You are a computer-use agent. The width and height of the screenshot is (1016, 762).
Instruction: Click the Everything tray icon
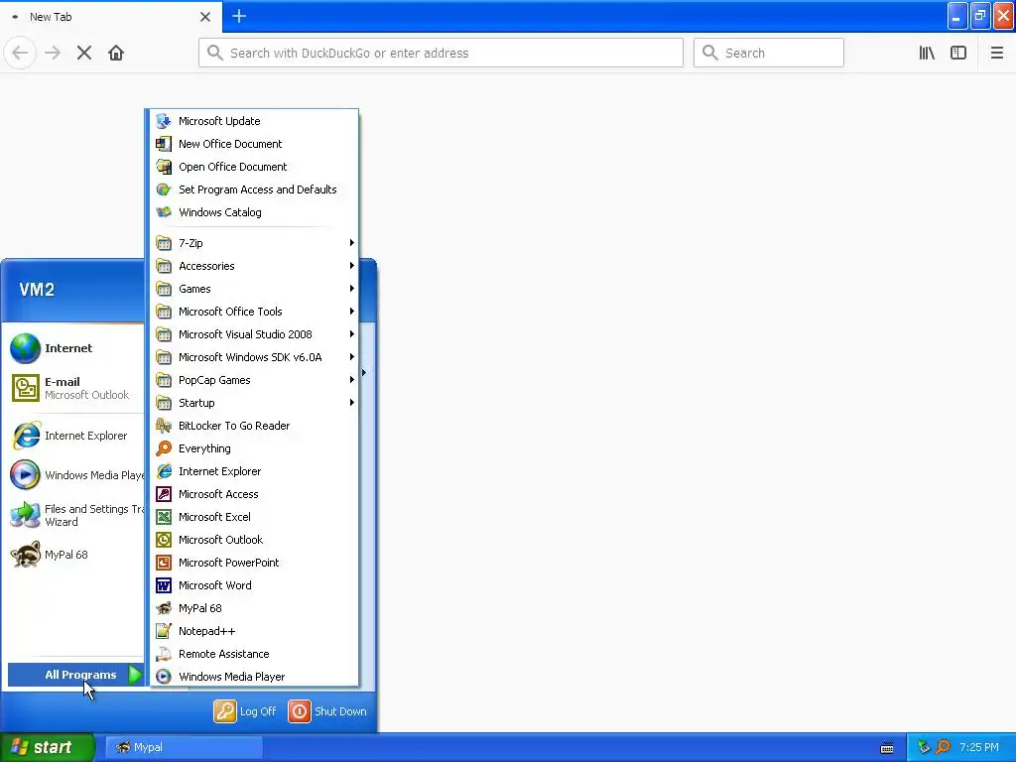coord(943,747)
